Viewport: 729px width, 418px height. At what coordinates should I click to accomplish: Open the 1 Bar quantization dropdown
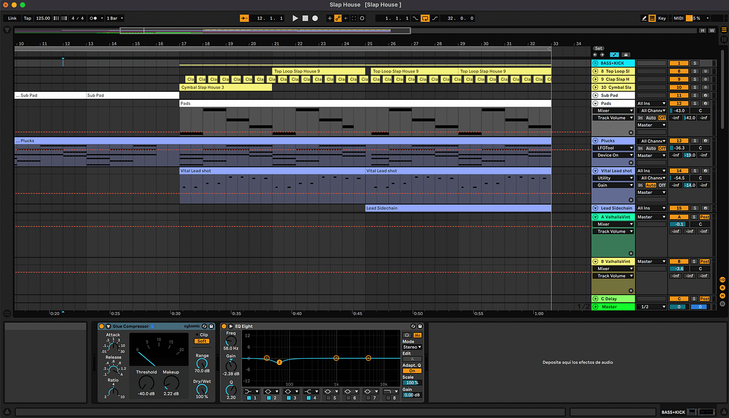(x=114, y=18)
